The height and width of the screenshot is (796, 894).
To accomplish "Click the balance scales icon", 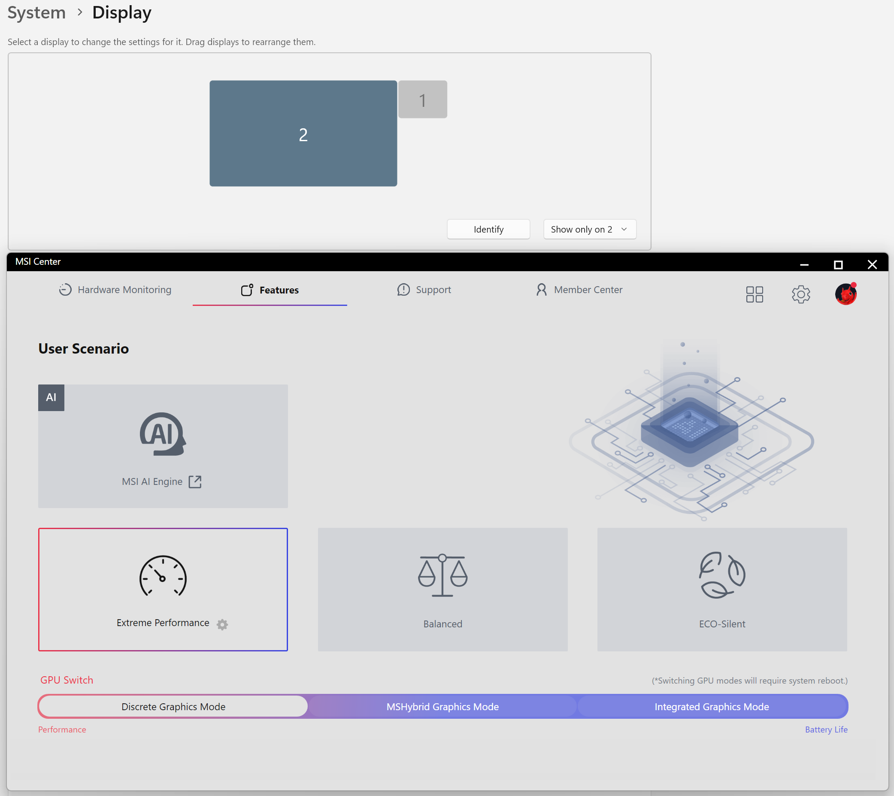I will (442, 575).
